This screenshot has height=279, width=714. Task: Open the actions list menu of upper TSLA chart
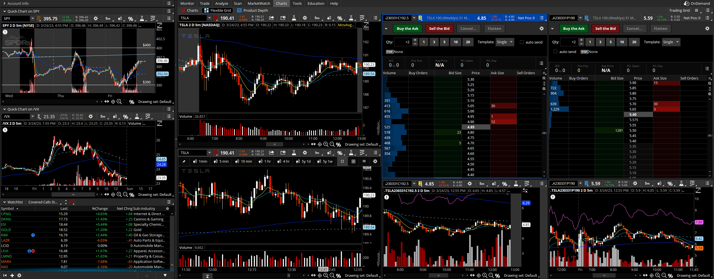[375, 18]
